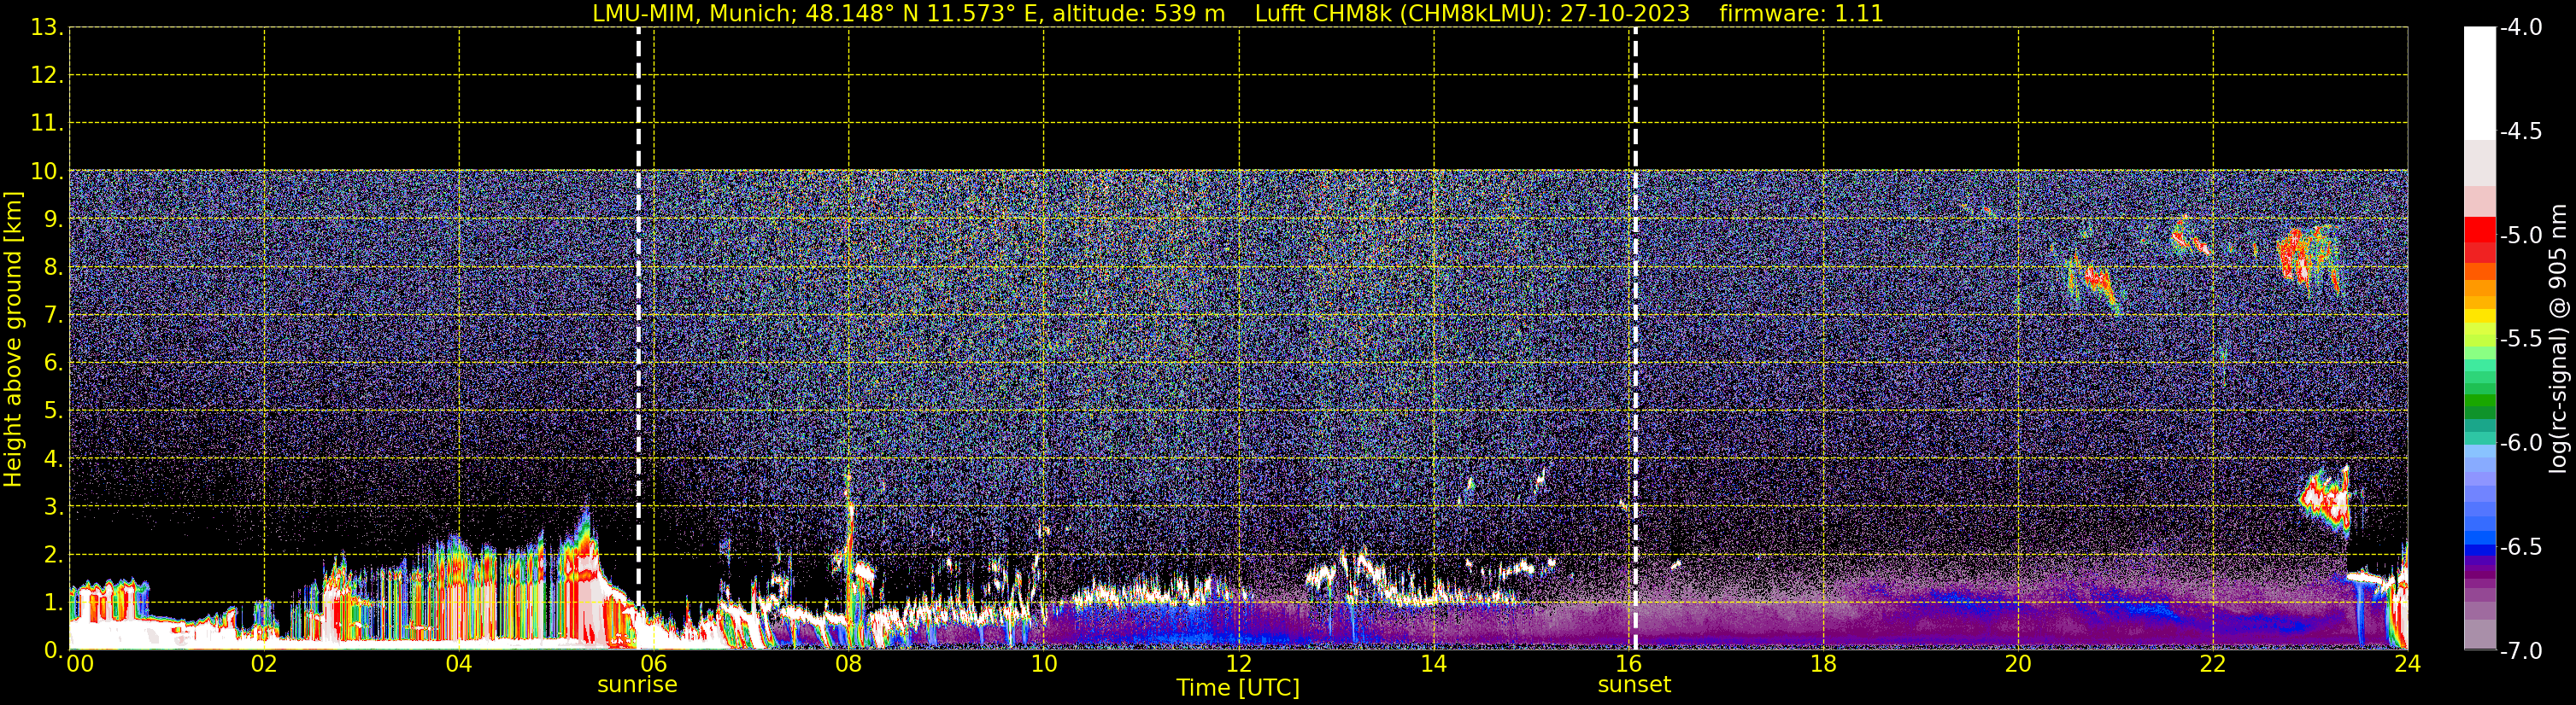Click the time tick label '06'
The height and width of the screenshot is (705, 2576).
(653, 664)
